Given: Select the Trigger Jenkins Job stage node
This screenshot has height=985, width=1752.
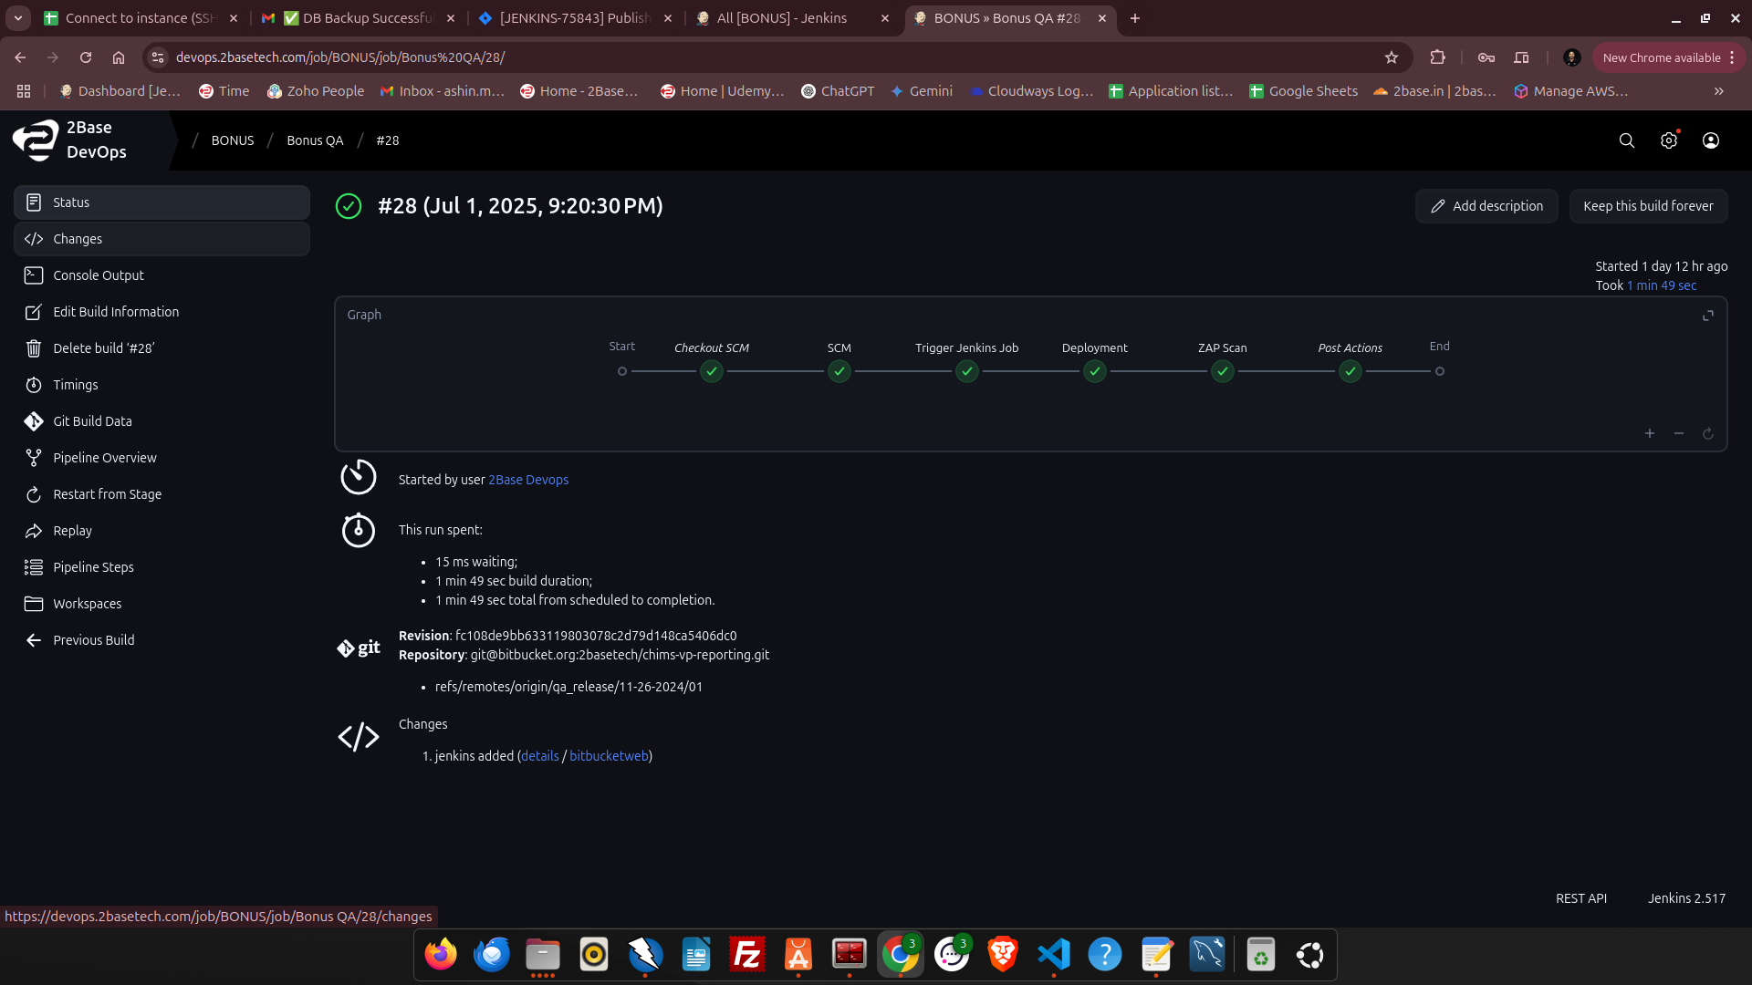Looking at the screenshot, I should tap(967, 371).
